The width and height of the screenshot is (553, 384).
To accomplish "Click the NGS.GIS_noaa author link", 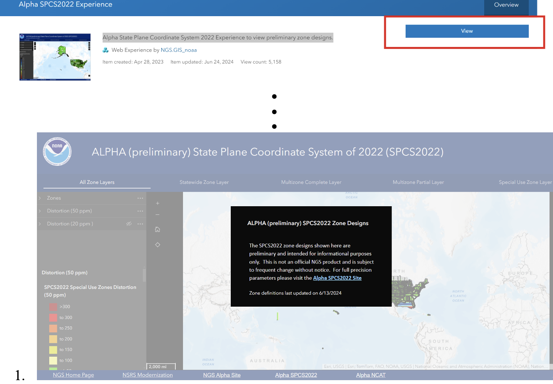I will [178, 50].
